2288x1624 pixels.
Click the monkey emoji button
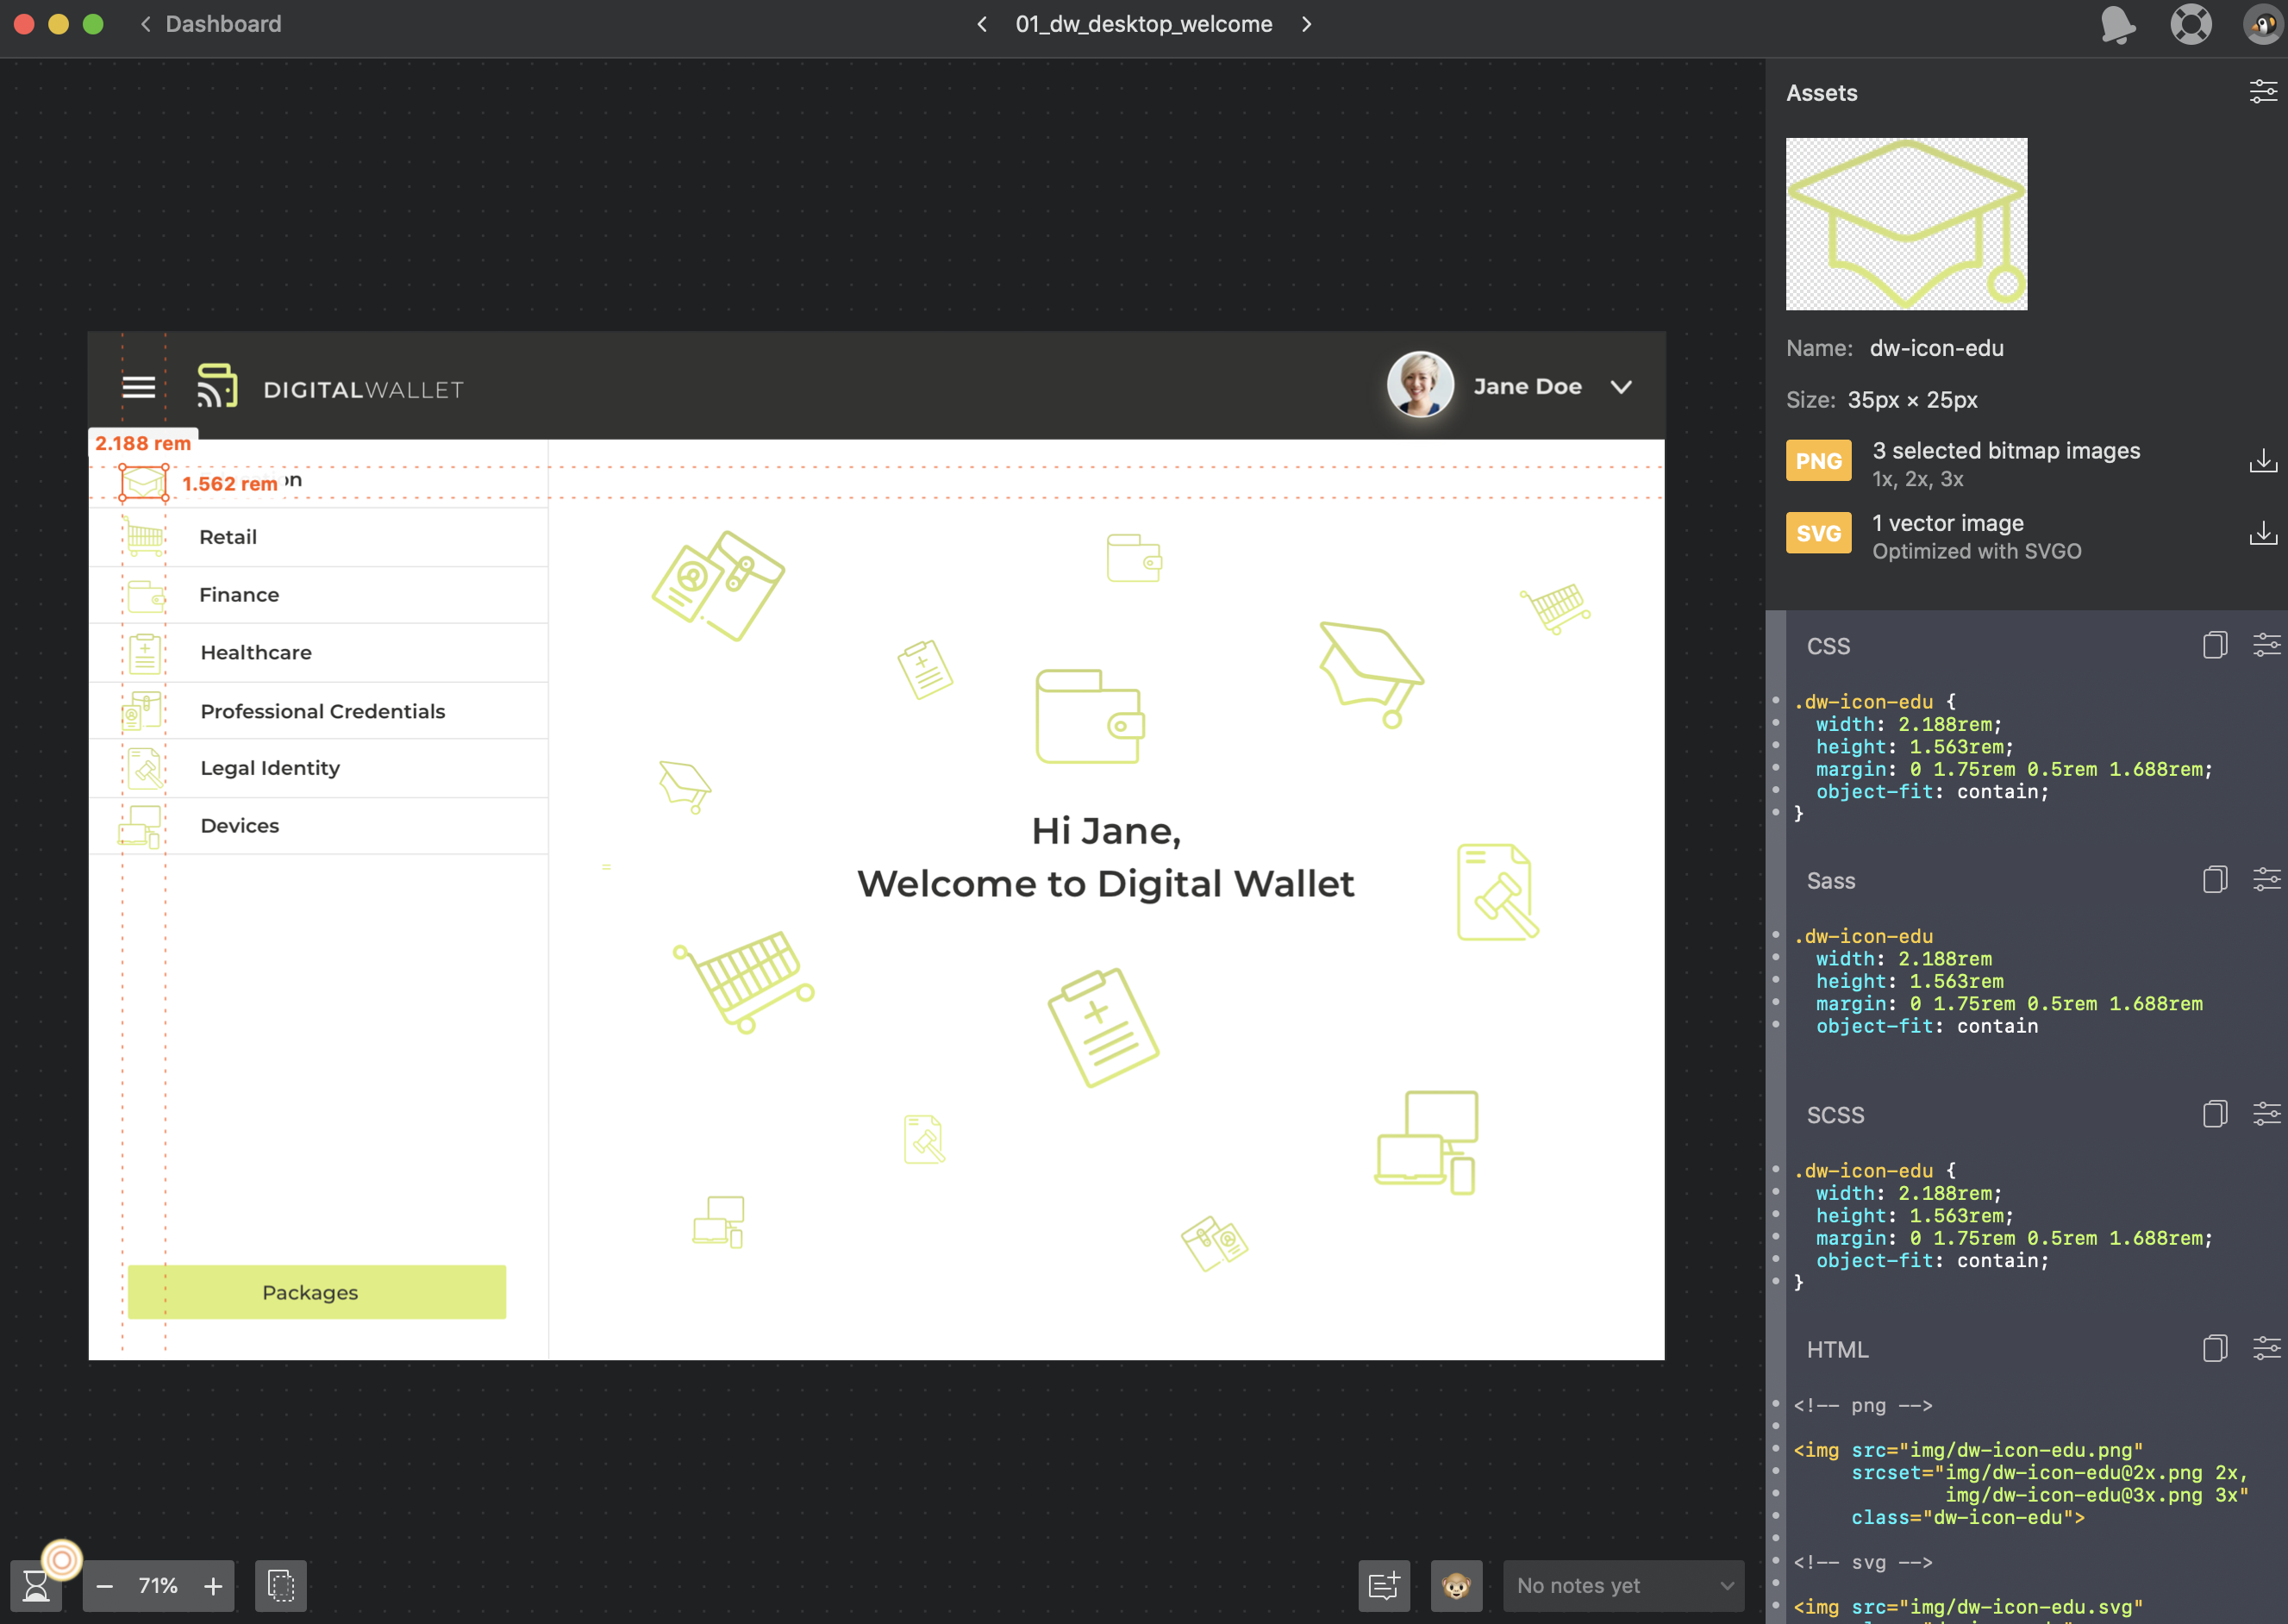pyautogui.click(x=1456, y=1585)
